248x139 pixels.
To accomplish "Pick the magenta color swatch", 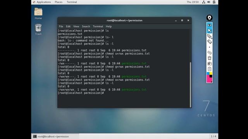I will (x=209, y=79).
